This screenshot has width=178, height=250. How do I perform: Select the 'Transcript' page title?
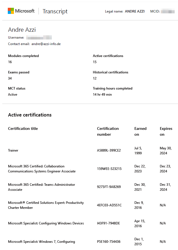tap(55, 11)
